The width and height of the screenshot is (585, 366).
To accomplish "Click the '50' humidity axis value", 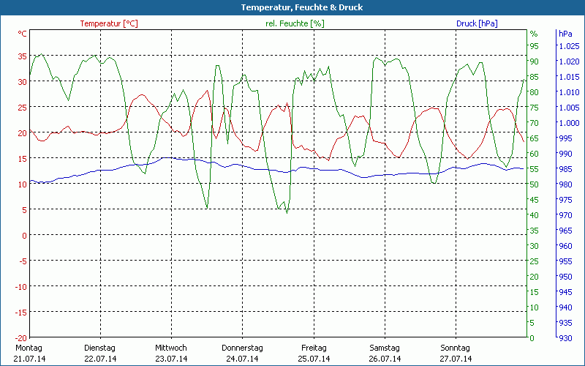I will tap(535, 184).
